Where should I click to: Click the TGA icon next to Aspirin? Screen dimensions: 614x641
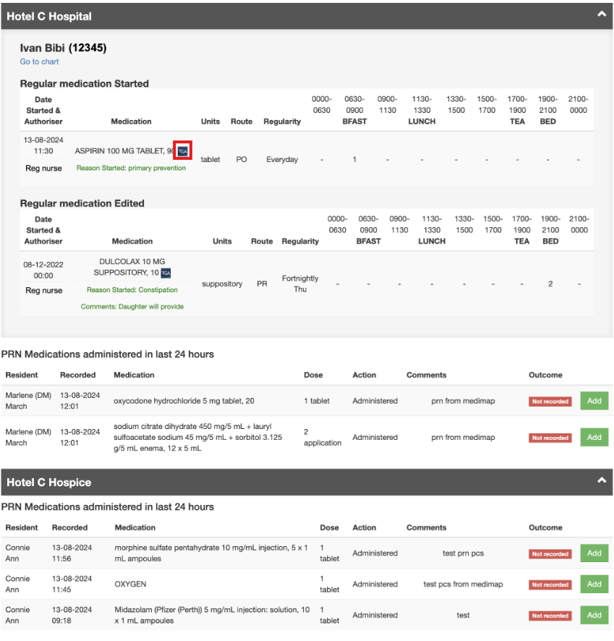182,151
